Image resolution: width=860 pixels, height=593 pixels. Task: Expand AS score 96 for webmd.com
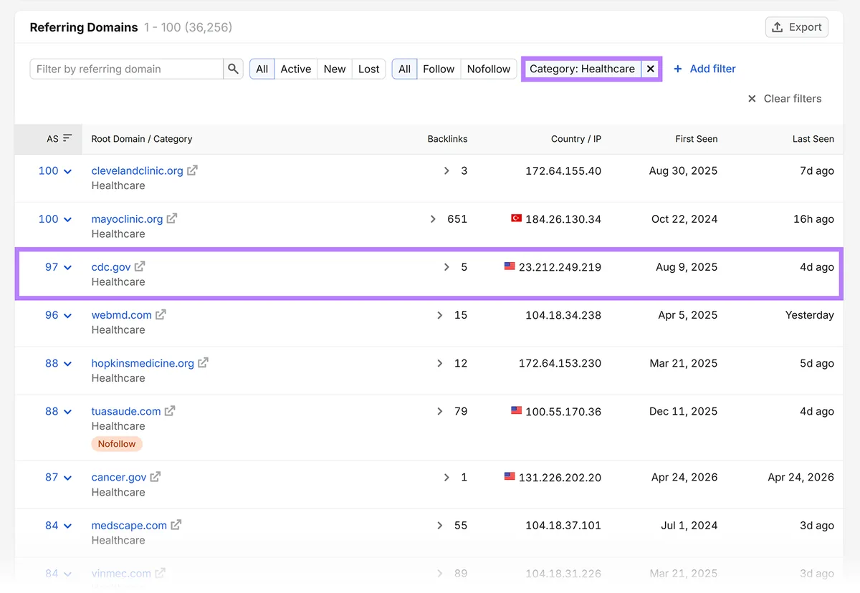[x=59, y=314]
